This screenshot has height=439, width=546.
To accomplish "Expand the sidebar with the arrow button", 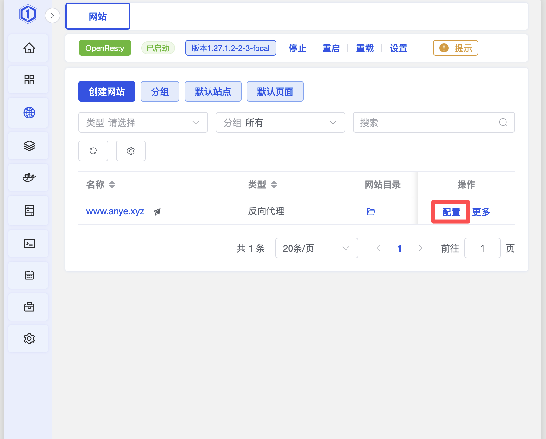I will 52,16.
